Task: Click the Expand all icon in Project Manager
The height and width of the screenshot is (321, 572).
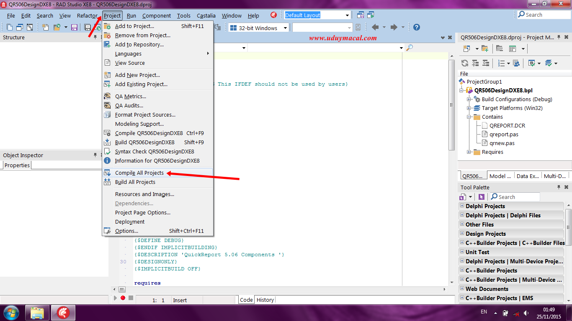Action: [475, 63]
